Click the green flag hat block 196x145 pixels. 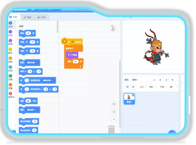tap(72, 42)
